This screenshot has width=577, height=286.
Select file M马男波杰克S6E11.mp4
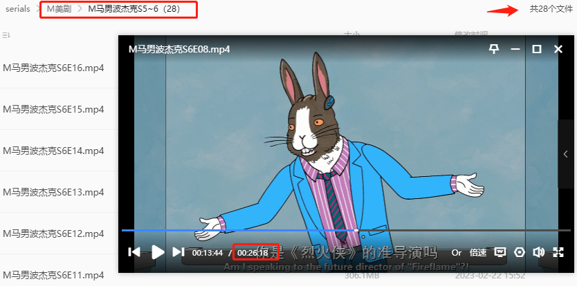click(53, 275)
